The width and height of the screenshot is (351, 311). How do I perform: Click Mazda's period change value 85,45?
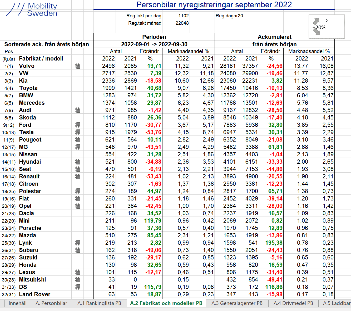pos(154,235)
